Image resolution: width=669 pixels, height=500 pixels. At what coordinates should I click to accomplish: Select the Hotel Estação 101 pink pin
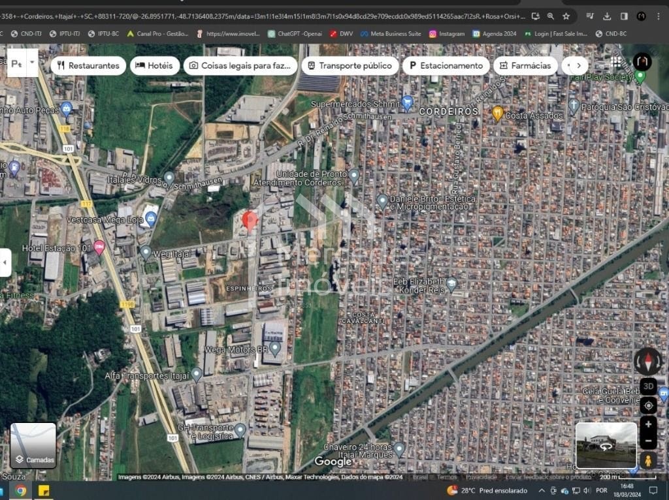pos(99,247)
